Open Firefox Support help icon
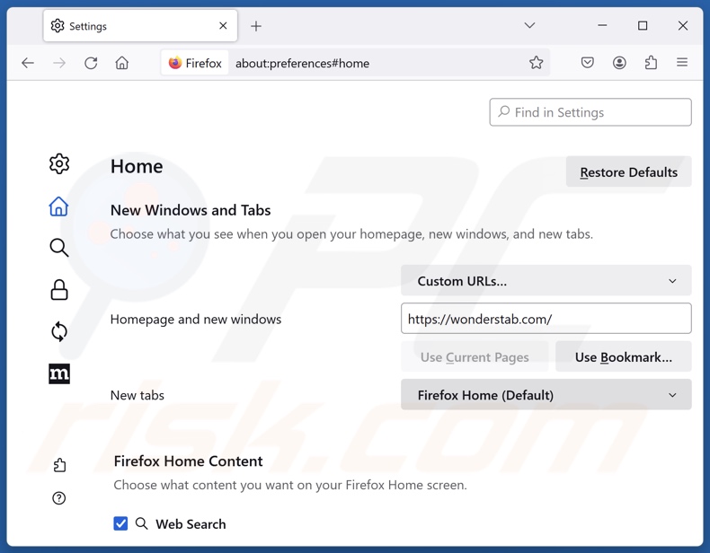 (58, 498)
